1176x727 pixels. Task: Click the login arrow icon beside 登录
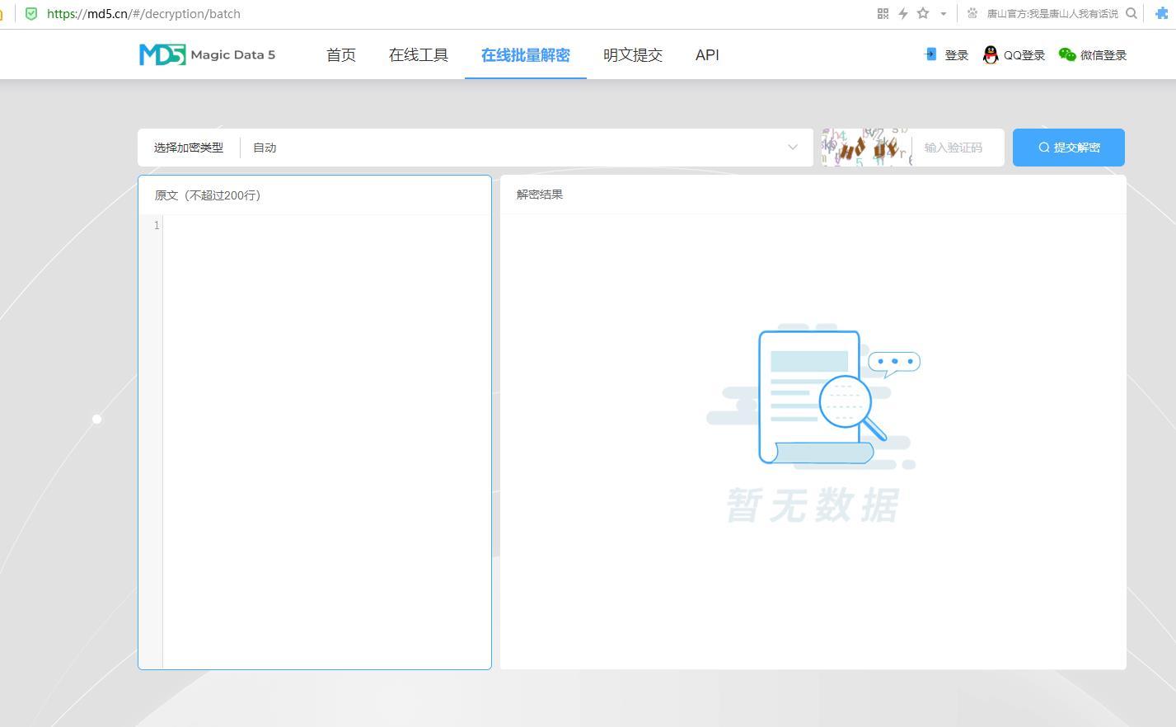click(931, 54)
